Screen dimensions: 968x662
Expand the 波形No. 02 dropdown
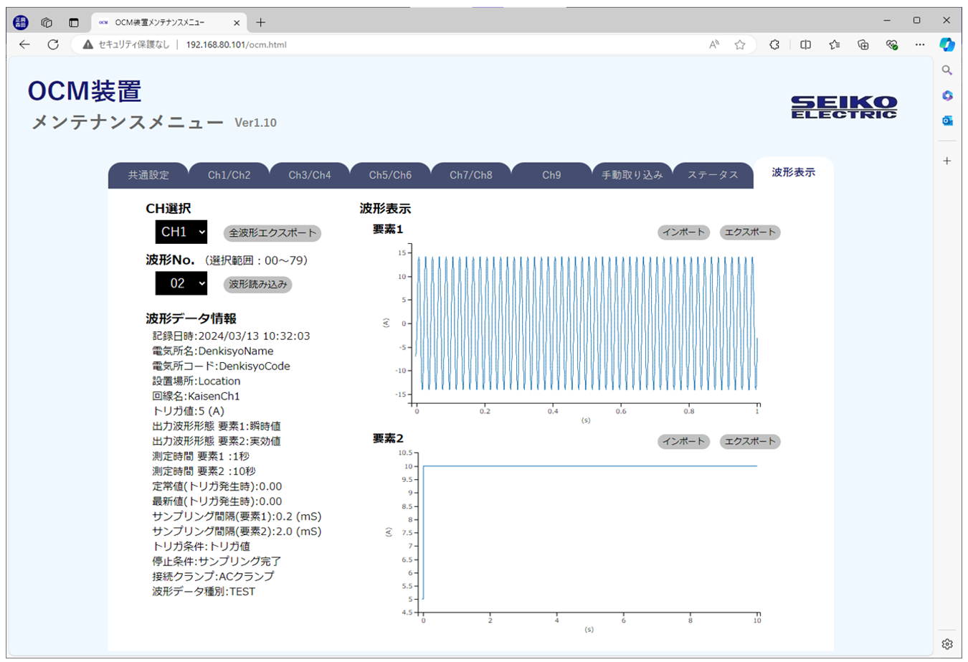click(181, 283)
